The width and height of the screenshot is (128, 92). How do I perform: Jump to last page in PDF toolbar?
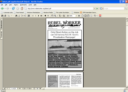click(x=41, y=16)
